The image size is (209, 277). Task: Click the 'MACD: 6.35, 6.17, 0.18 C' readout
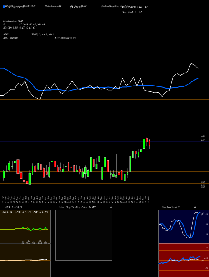(19, 28)
